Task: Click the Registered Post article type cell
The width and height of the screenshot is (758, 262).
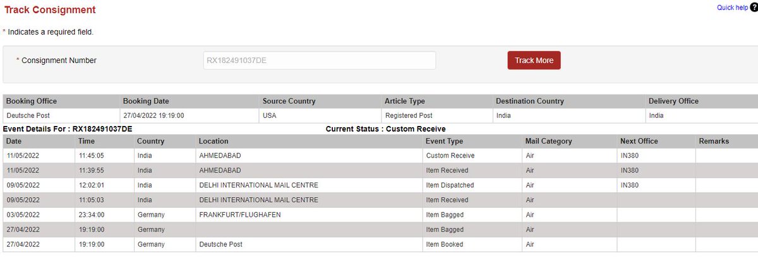Action: pyautogui.click(x=437, y=116)
